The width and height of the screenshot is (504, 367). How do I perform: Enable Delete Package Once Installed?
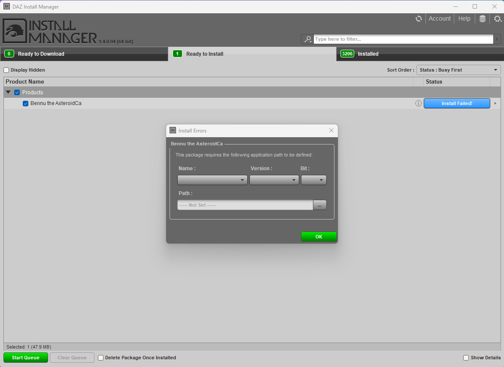click(x=100, y=358)
